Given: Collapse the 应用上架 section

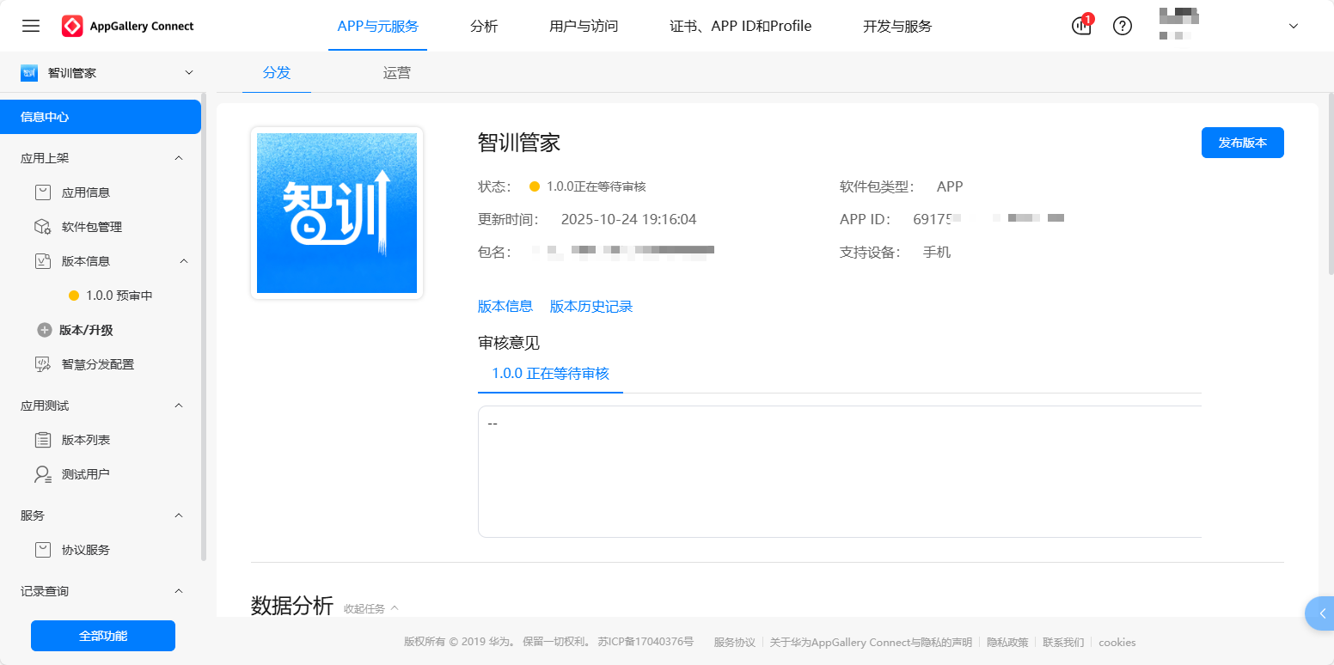Looking at the screenshot, I should click(179, 158).
